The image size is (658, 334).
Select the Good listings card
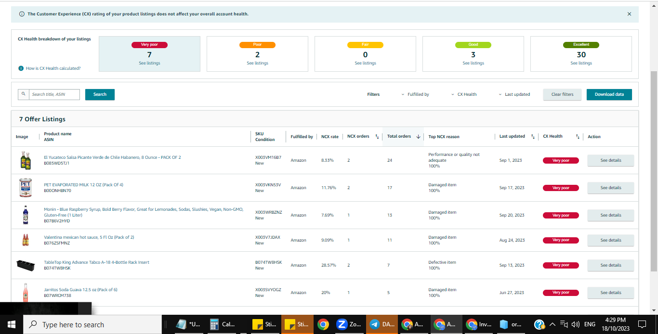(473, 54)
